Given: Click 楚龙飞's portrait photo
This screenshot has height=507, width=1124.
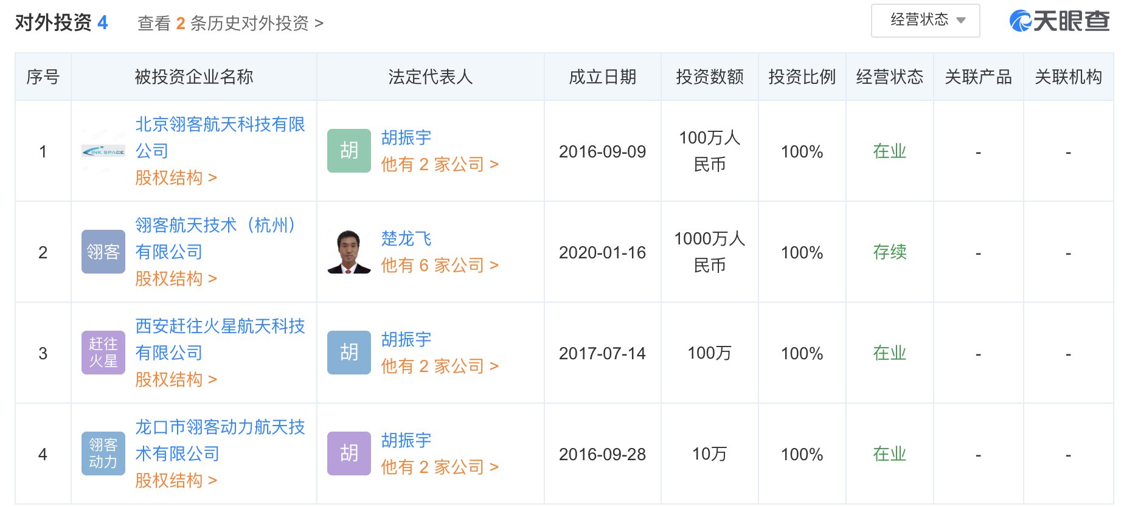Looking at the screenshot, I should (349, 252).
